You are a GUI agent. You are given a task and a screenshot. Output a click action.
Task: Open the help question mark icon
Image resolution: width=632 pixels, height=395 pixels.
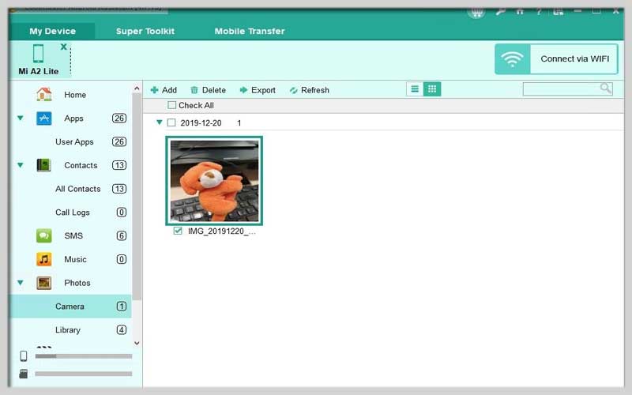click(539, 11)
